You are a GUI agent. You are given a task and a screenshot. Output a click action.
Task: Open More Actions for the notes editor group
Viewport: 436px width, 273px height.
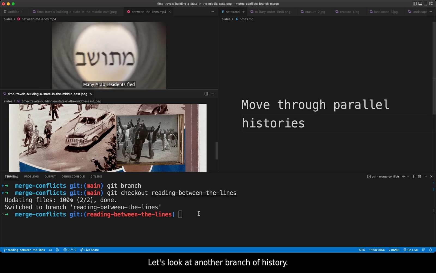point(431,12)
